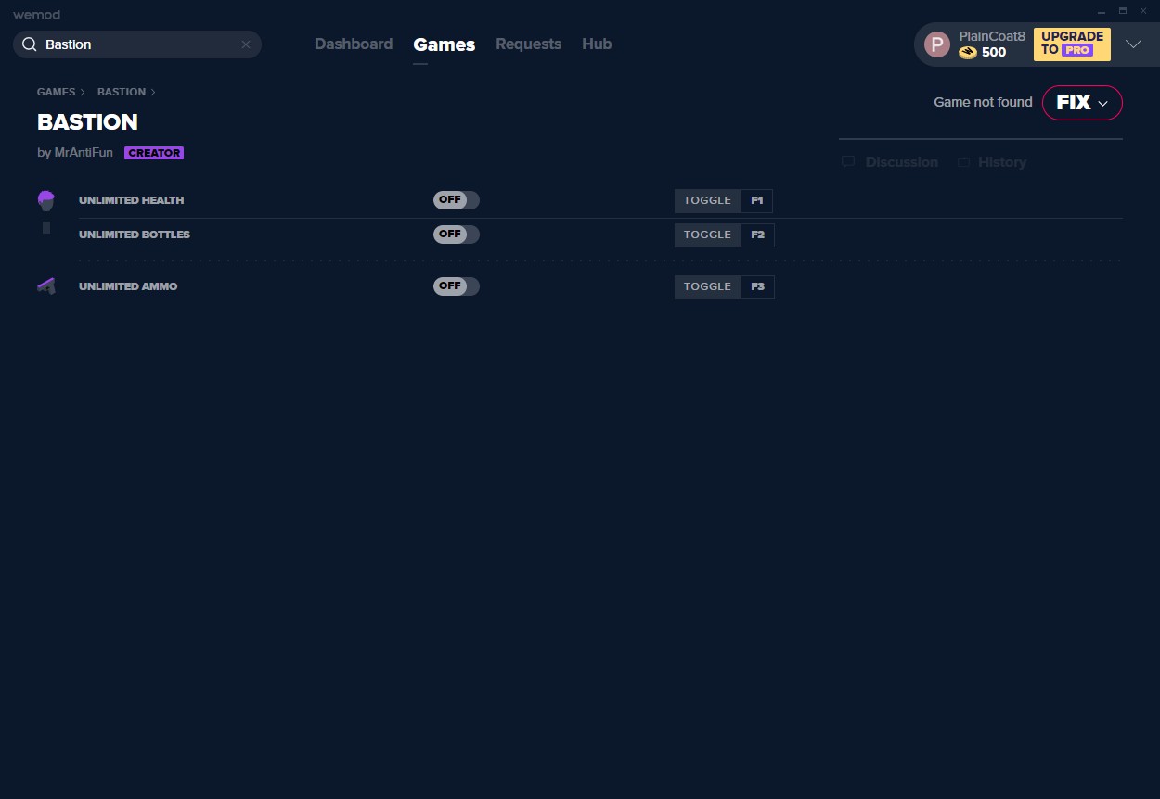The width and height of the screenshot is (1160, 799).
Task: Minimize the WeMod window
Action: pos(1101,11)
